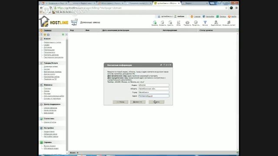
Task: Click the Город city field
Action: (x=154, y=92)
